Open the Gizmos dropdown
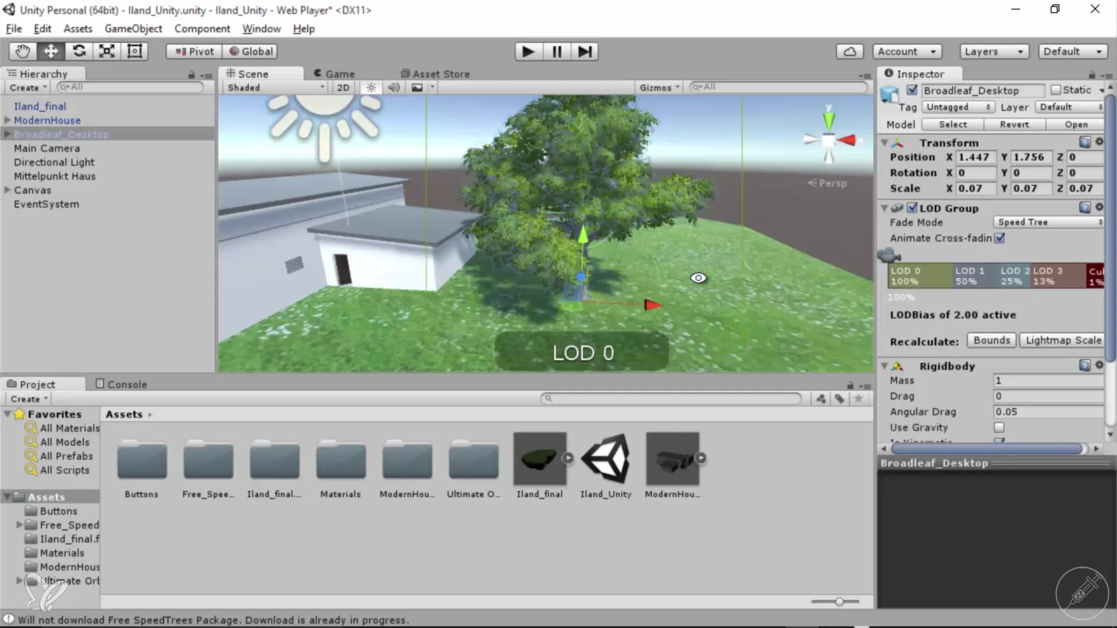Viewport: 1117px width, 628px height. [x=659, y=87]
